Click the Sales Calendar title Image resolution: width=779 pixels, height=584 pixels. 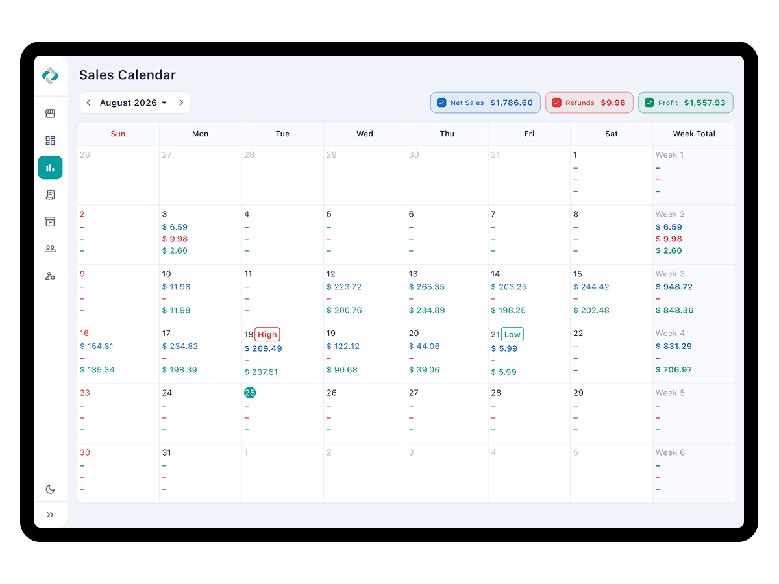coord(127,75)
